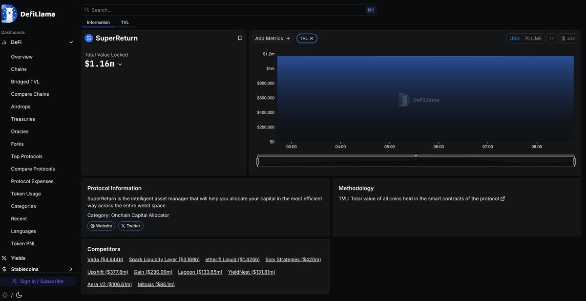The width and height of the screenshot is (586, 301).
Task: Click the DeFi bar chart icon
Action: pos(4,42)
